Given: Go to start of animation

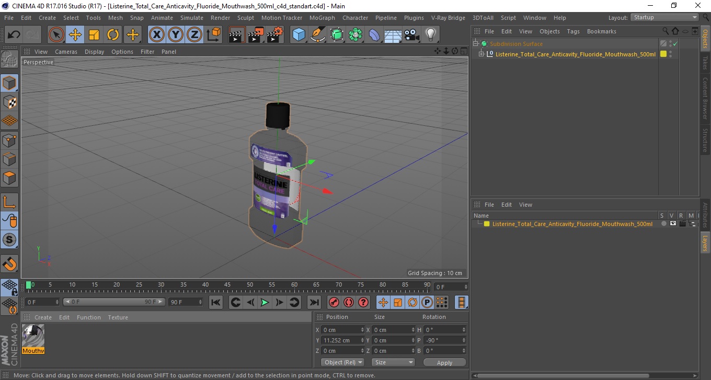Looking at the screenshot, I should [215, 302].
